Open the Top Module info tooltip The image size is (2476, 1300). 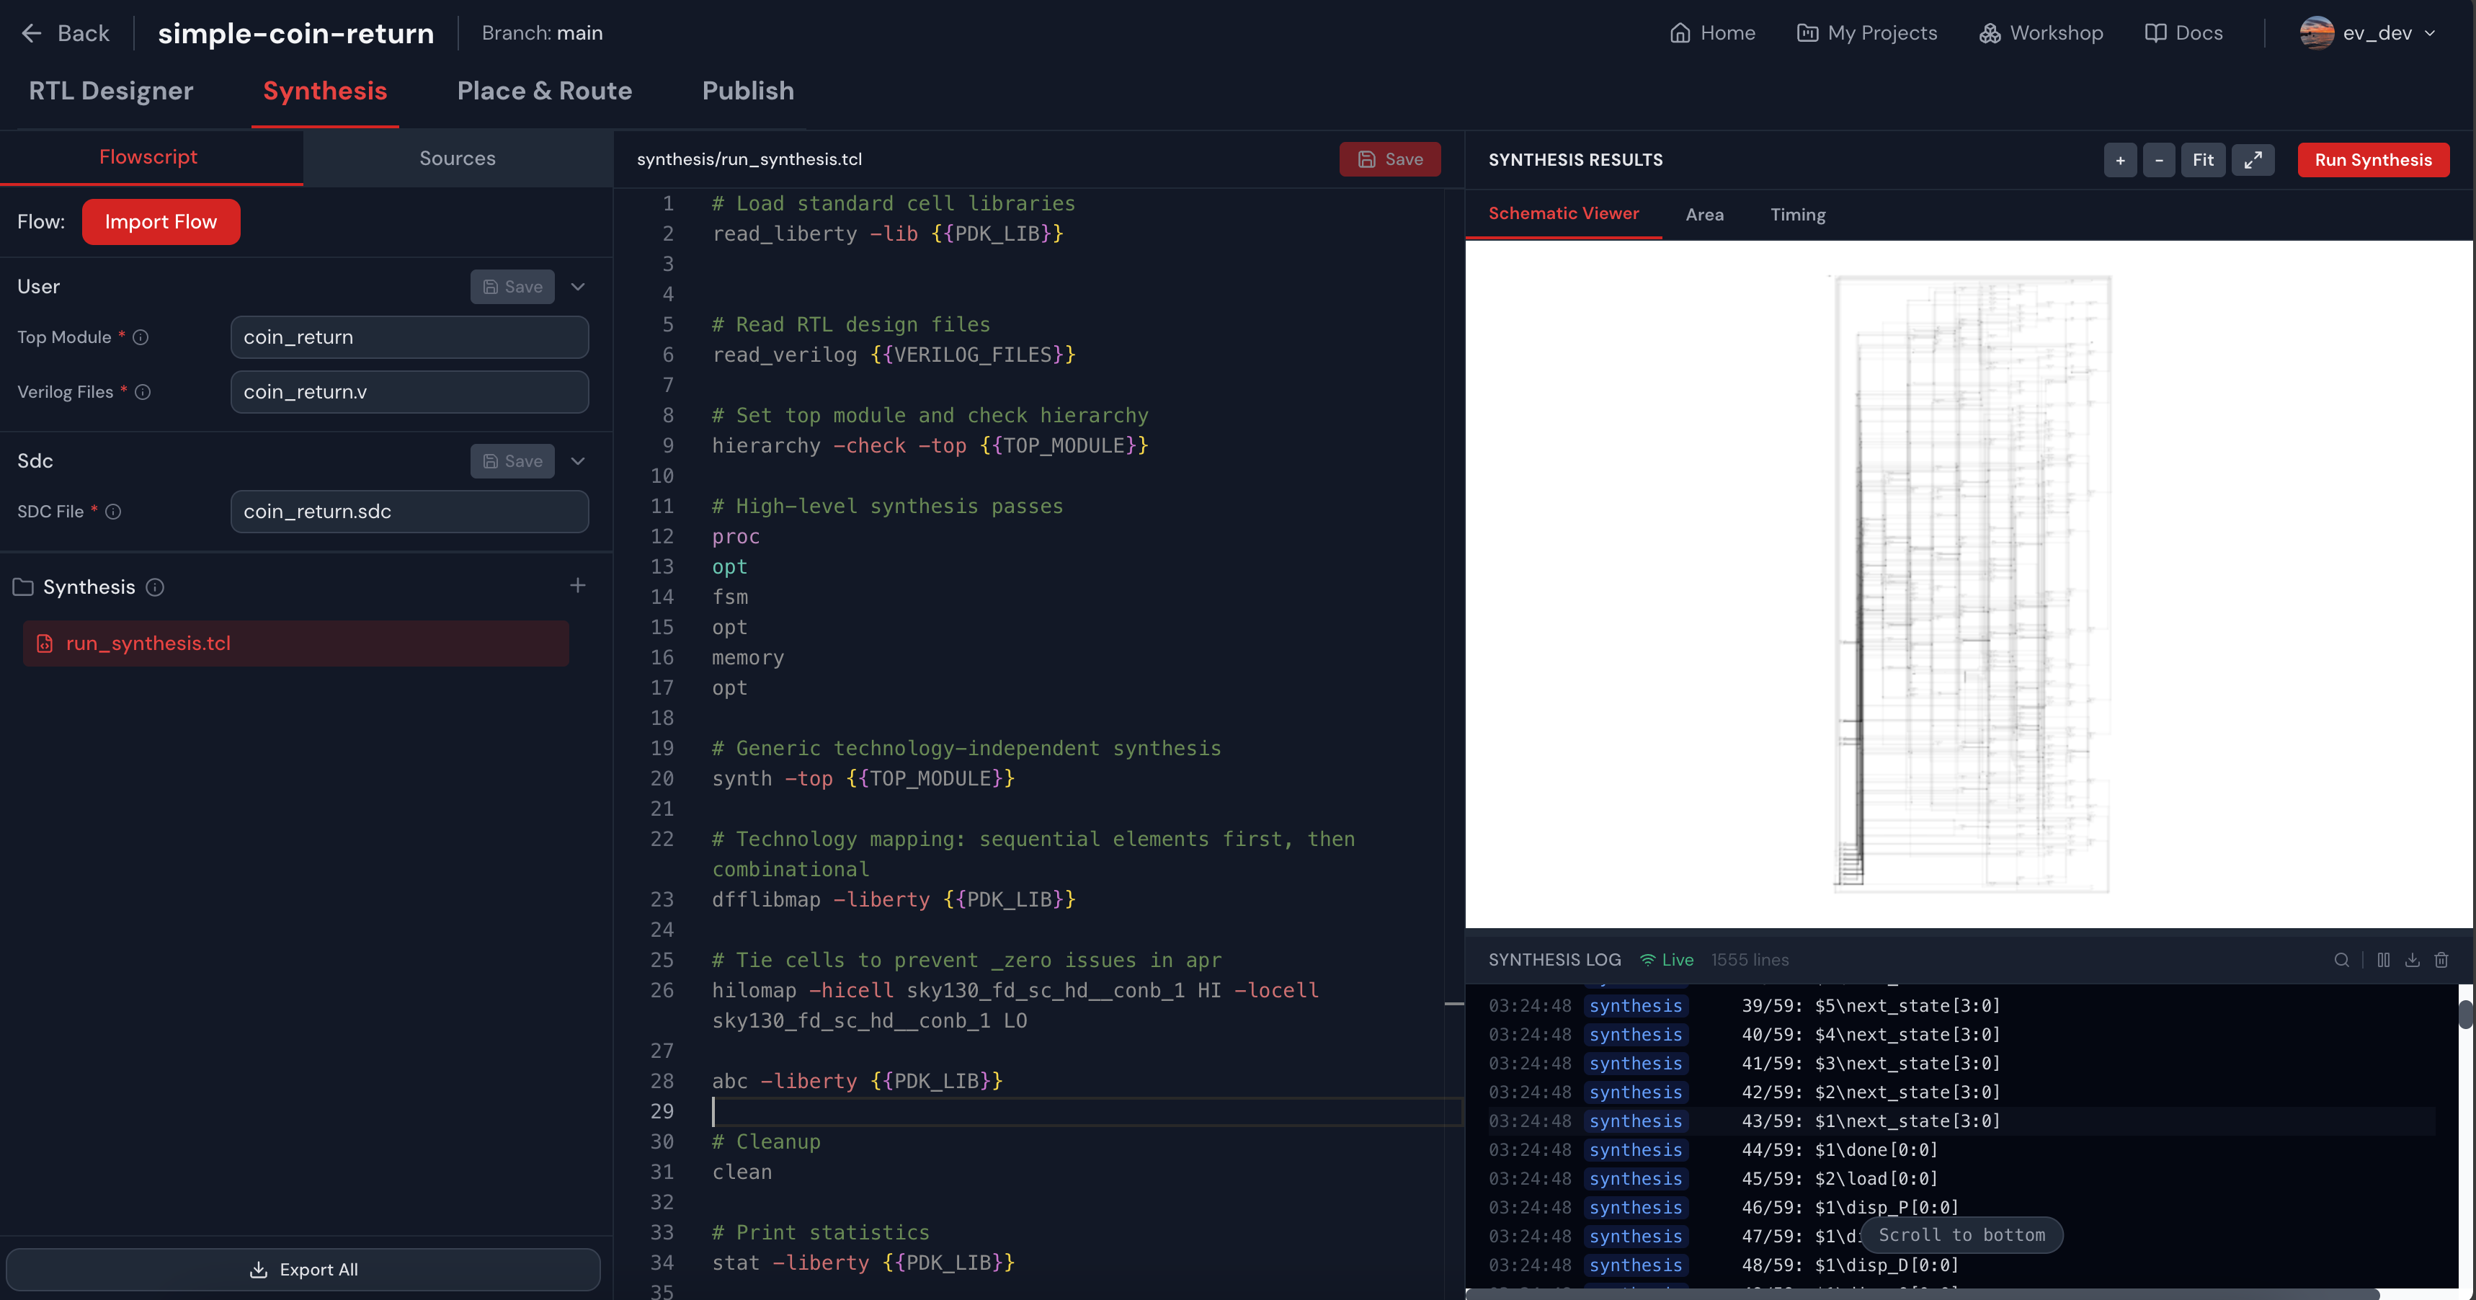coord(141,337)
